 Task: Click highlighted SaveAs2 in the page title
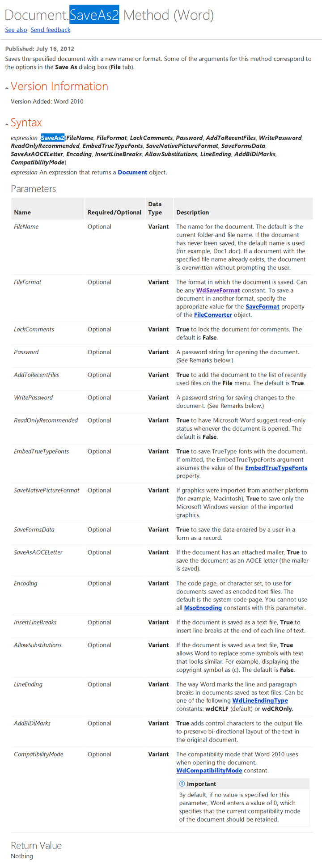(x=94, y=15)
